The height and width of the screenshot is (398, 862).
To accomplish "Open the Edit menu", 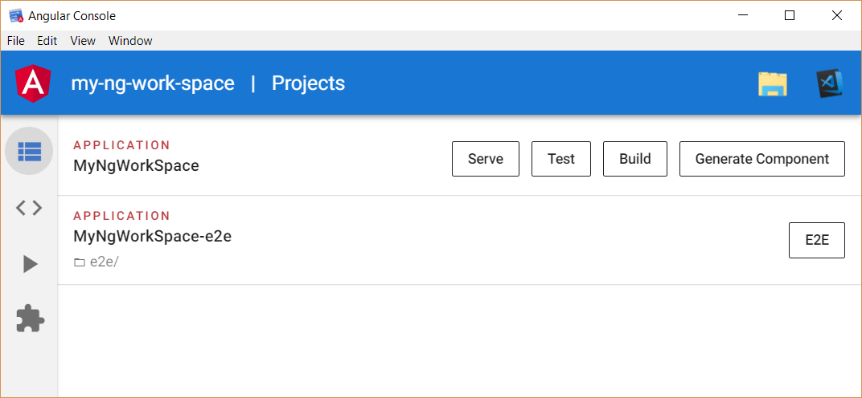I will point(47,41).
